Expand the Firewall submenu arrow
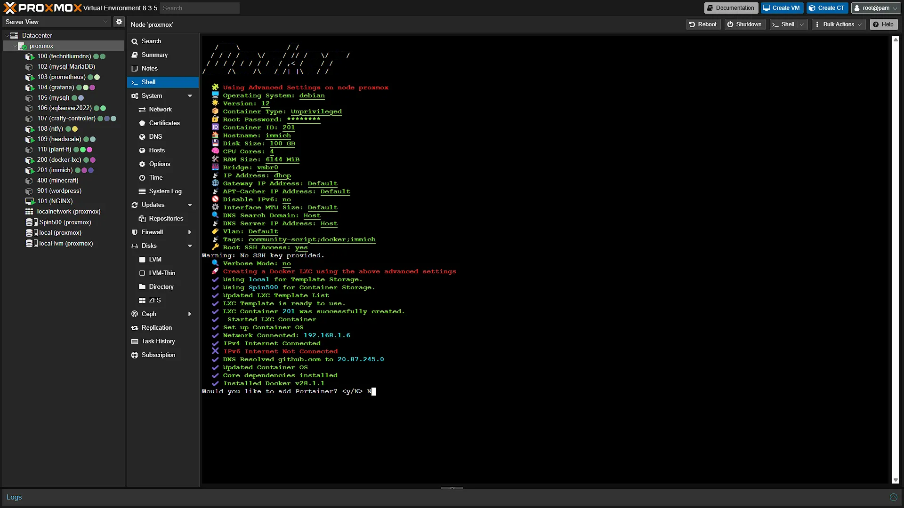Screen dimensions: 904x508 click(x=190, y=232)
